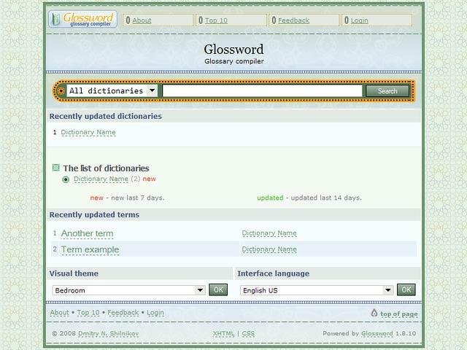Click the red 'new' label beside Dictionary Name (2)
Screen dimensions: 467x350
coord(149,179)
